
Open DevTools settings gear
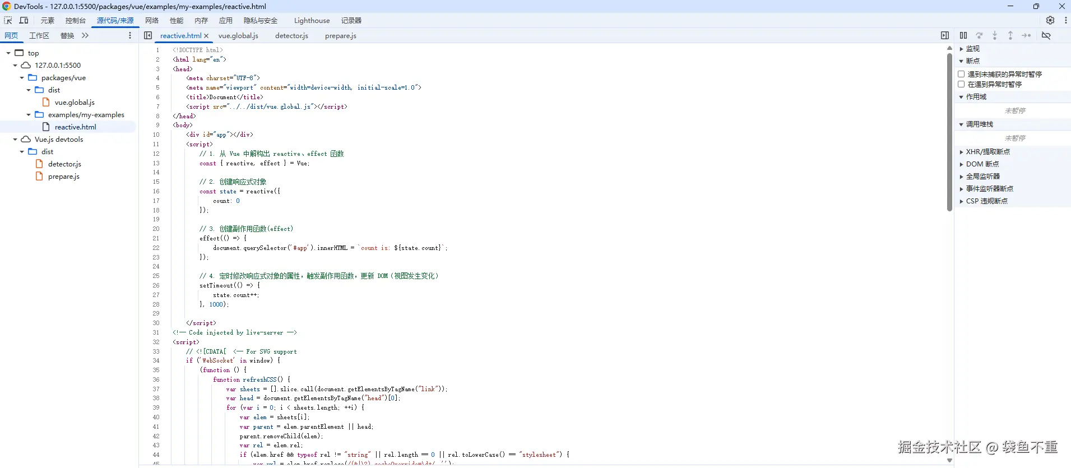(1050, 20)
